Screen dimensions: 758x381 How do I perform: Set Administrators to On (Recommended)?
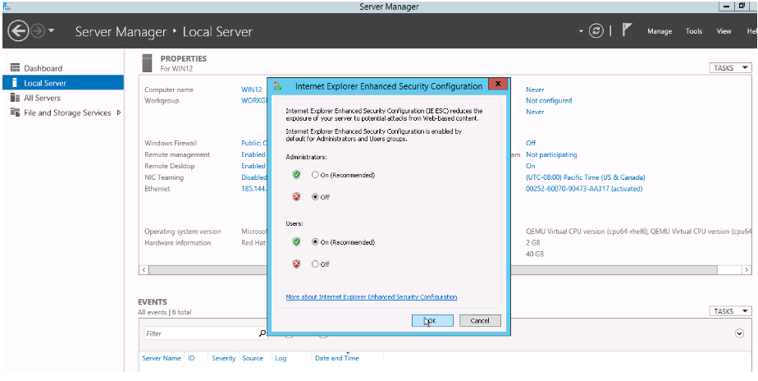(x=315, y=175)
